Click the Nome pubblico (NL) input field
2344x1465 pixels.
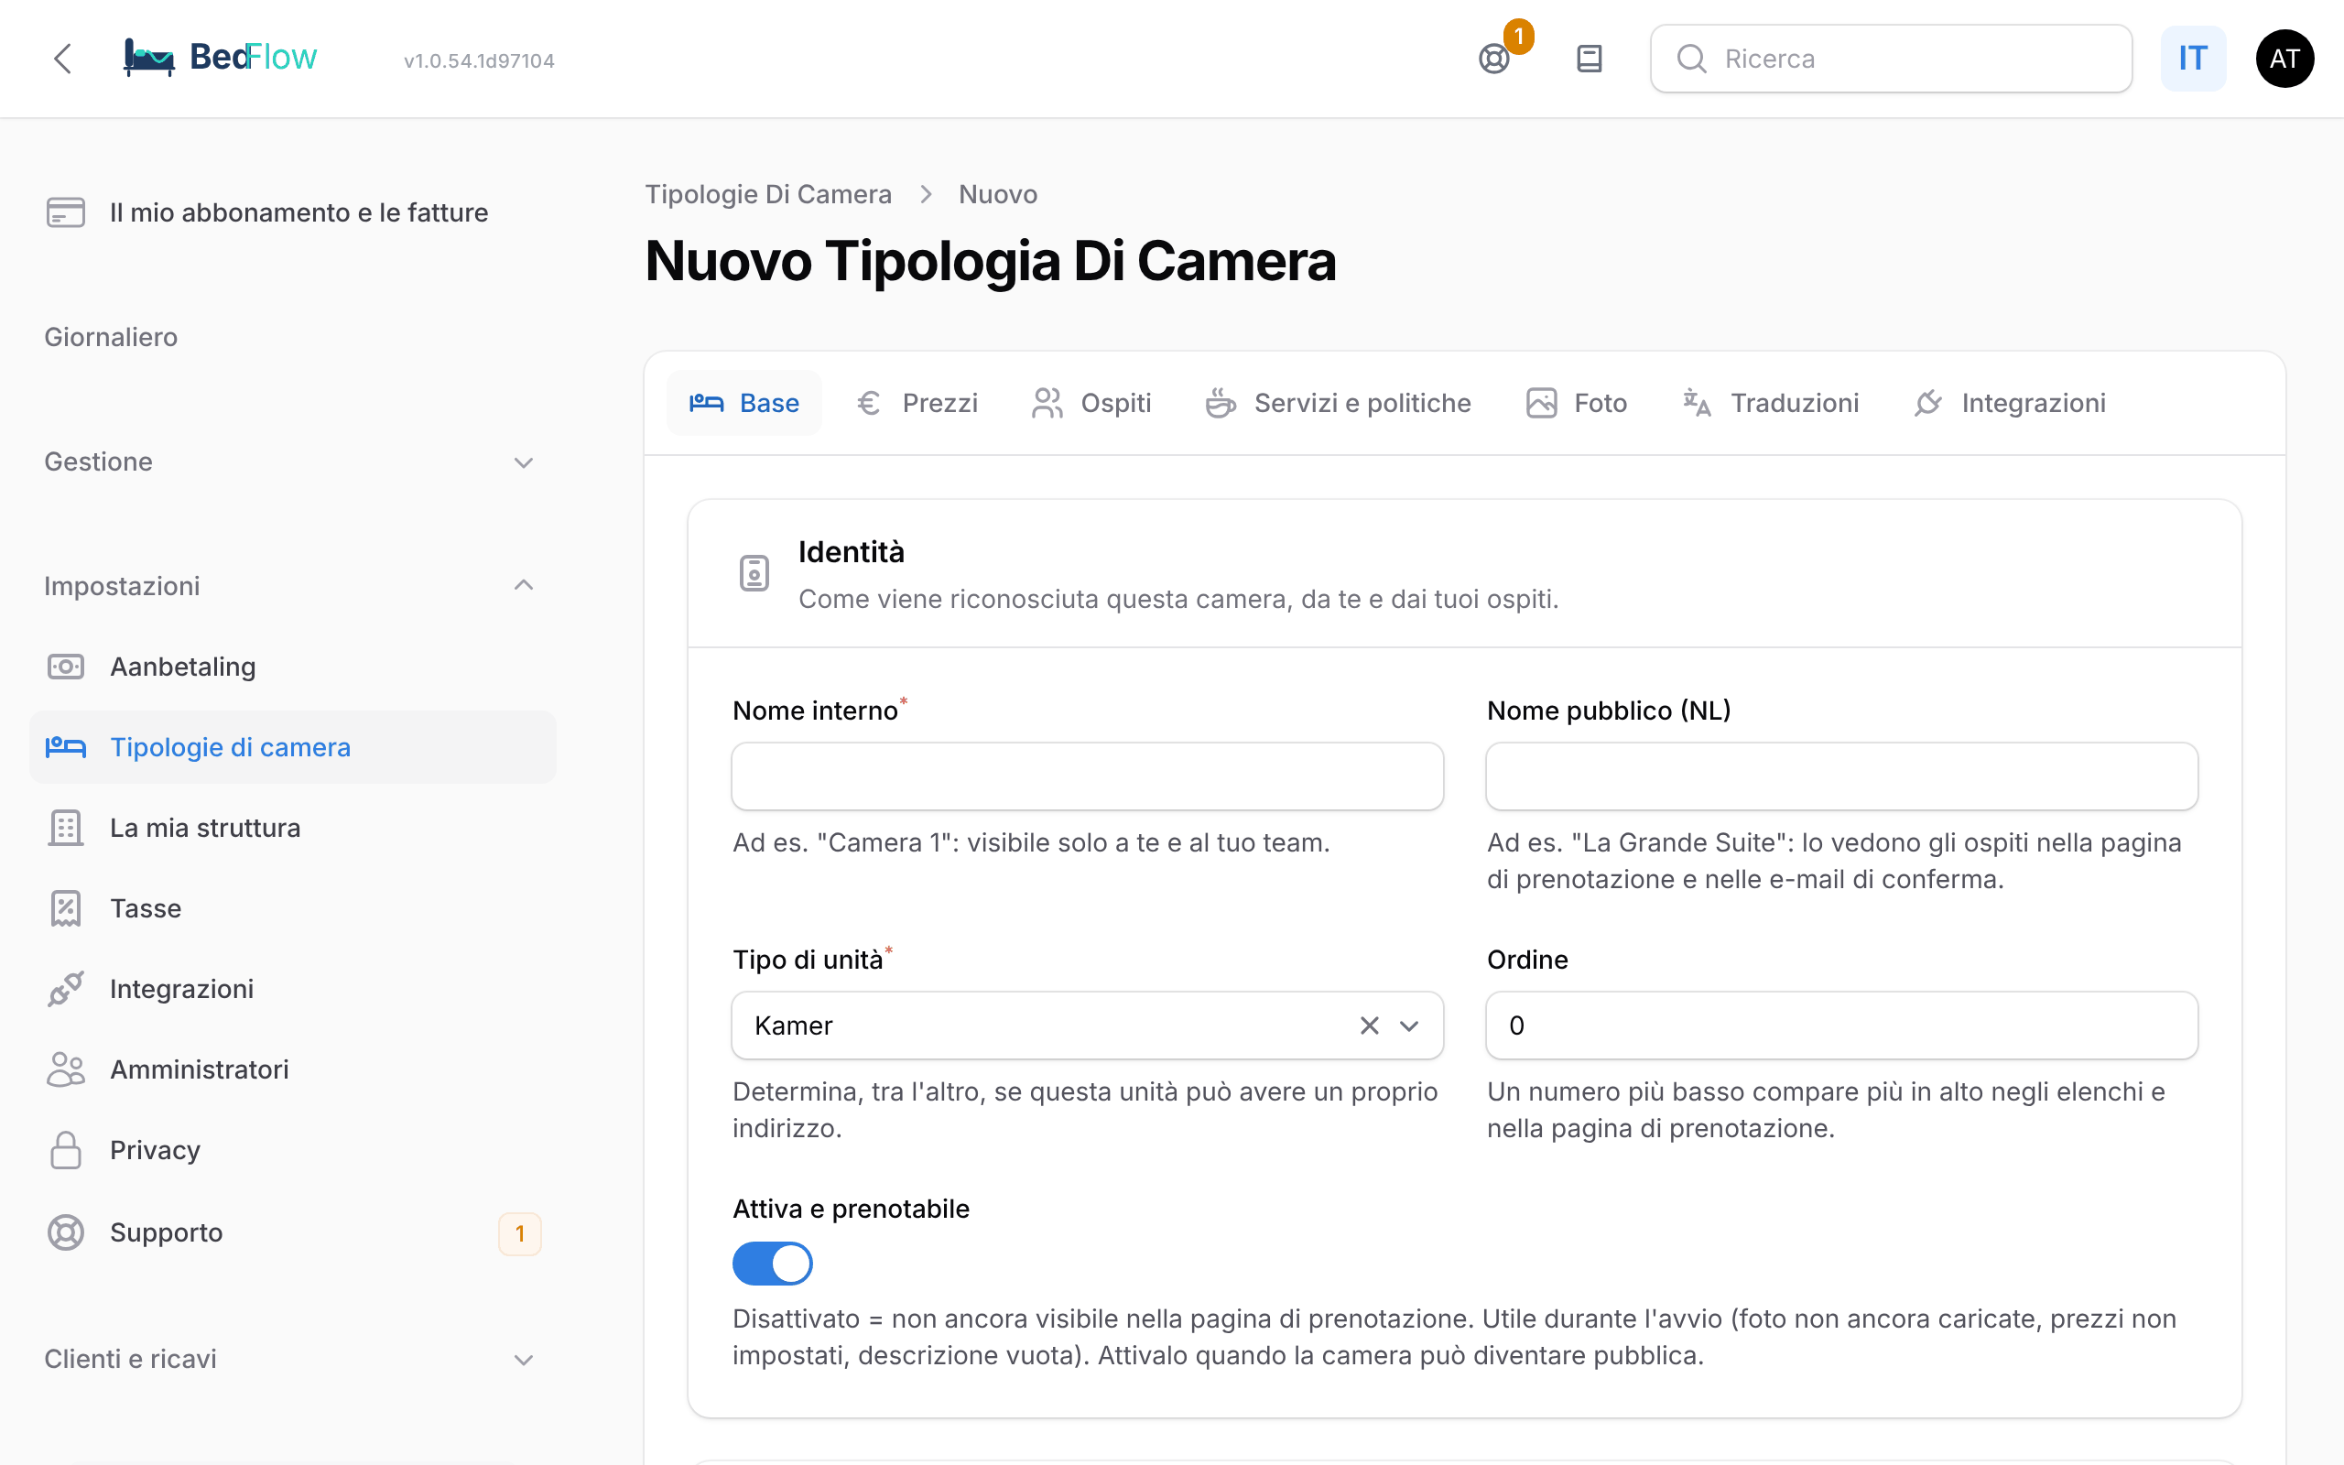(x=1841, y=776)
